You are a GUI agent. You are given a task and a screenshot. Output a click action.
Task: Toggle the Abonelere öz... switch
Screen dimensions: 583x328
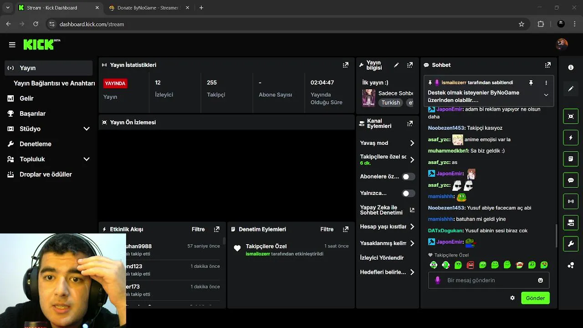(409, 177)
